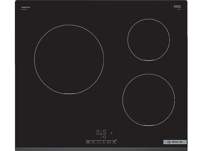The image size is (202, 151).
Task: Select the top-left zone selector circle
Action: point(98,131)
